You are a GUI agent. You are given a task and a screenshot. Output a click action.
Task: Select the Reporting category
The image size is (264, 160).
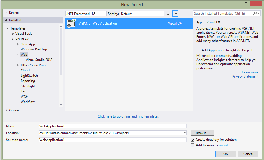28,81
